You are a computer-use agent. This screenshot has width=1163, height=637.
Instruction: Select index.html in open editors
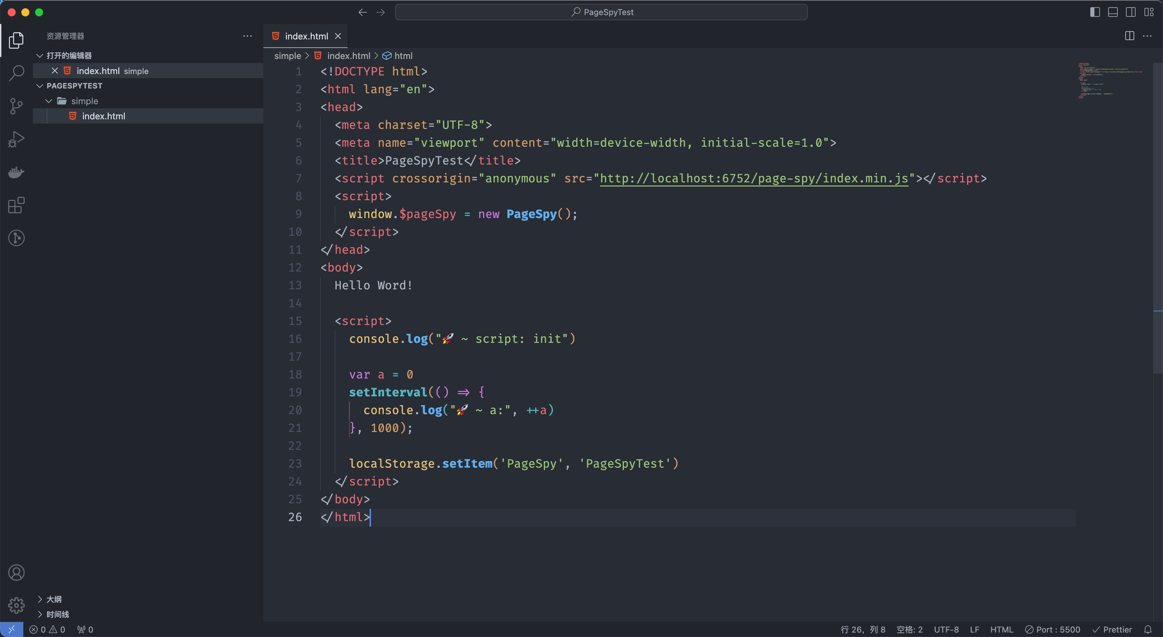pyautogui.click(x=148, y=71)
